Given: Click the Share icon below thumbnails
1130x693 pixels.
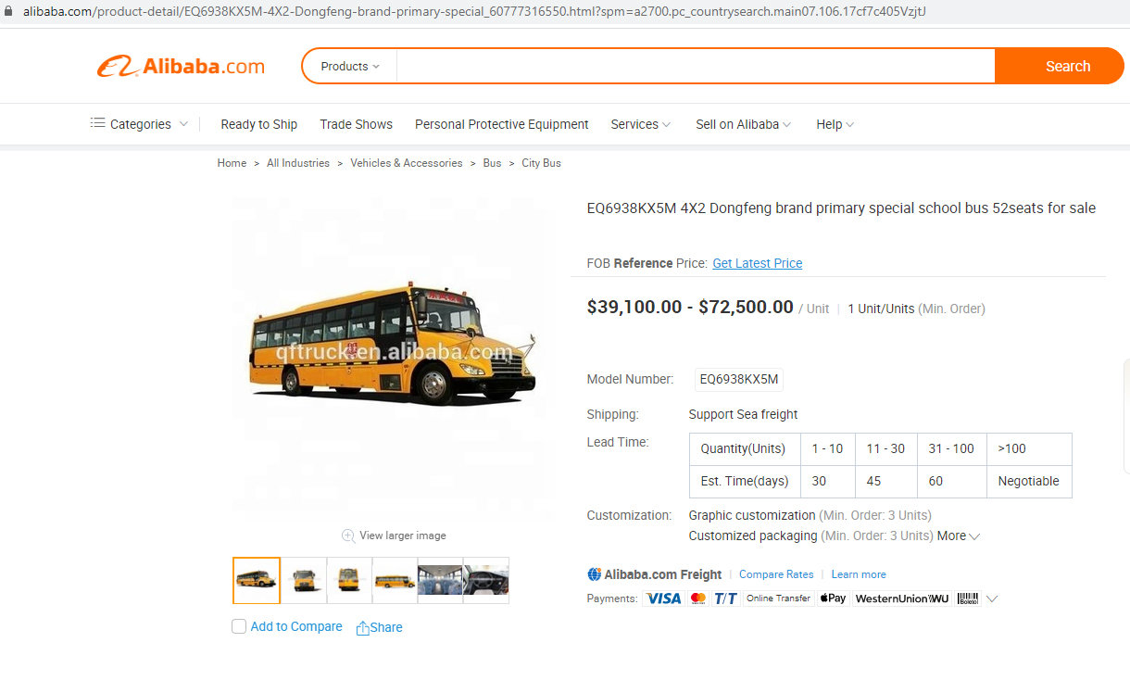Looking at the screenshot, I should click(363, 628).
